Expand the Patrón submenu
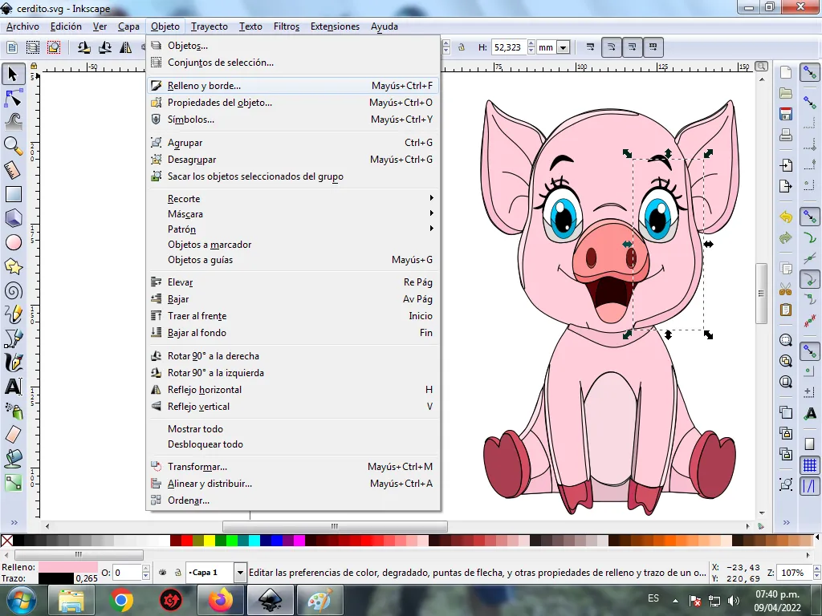The image size is (822, 616). coord(292,229)
